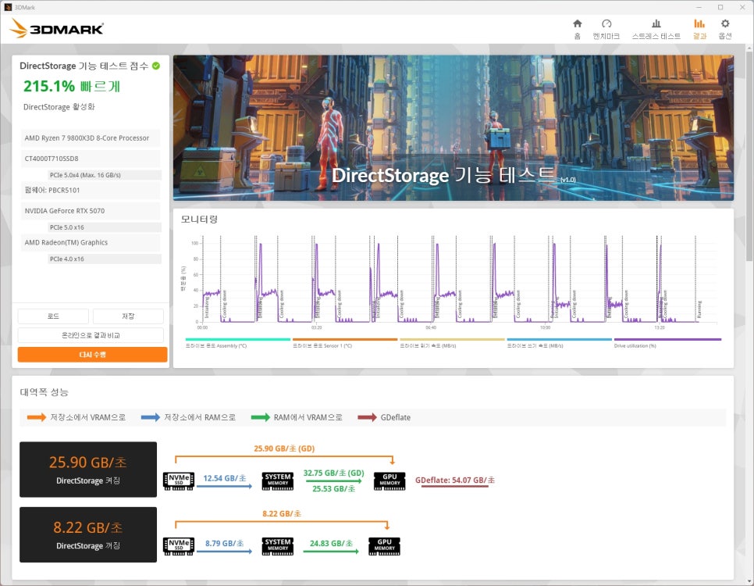The height and width of the screenshot is (586, 754).
Task: Maximize the 3DMark window
Action: point(720,7)
